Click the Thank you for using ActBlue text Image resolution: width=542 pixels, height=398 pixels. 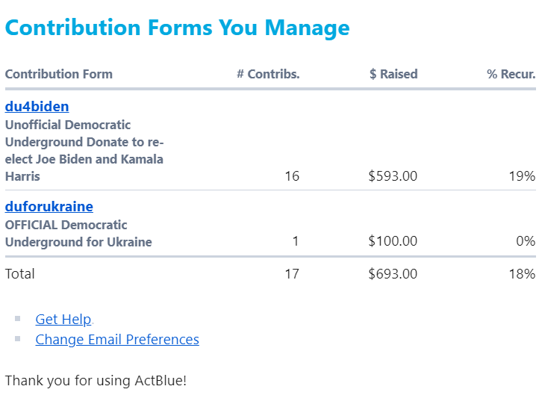96,380
